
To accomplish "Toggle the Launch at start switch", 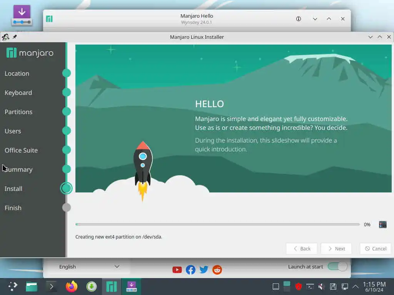I will (x=337, y=267).
